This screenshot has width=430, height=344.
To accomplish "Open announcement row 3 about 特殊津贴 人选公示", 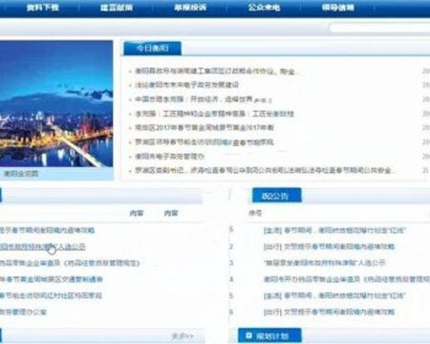I will [x=325, y=263].
